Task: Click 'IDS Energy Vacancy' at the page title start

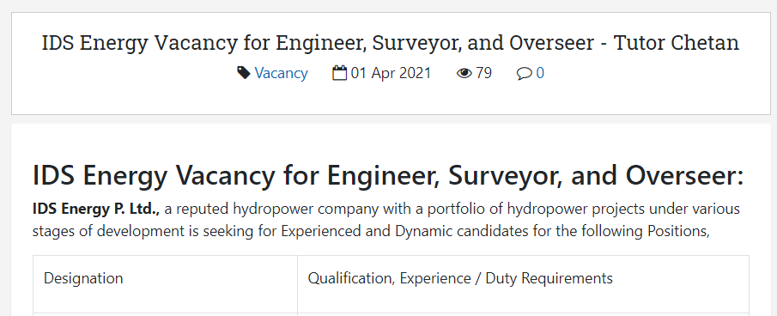Action: pyautogui.click(x=140, y=44)
